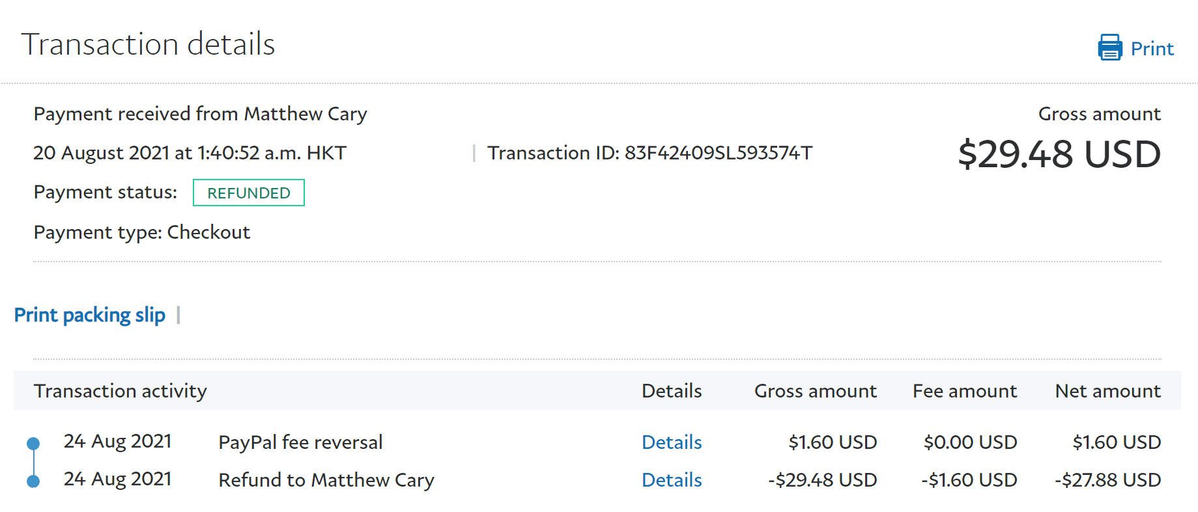Screen dimensions: 1198x512
Task: Click the REFUNDED status badge
Action: (x=248, y=193)
